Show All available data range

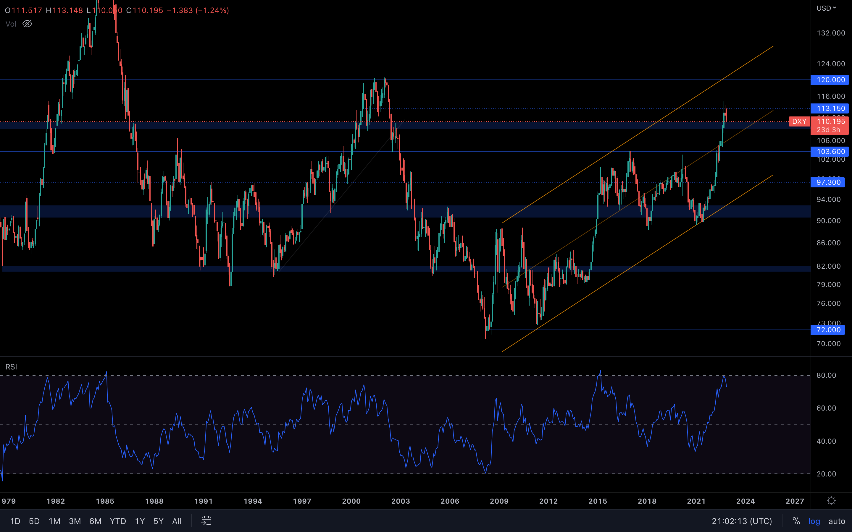[177, 521]
